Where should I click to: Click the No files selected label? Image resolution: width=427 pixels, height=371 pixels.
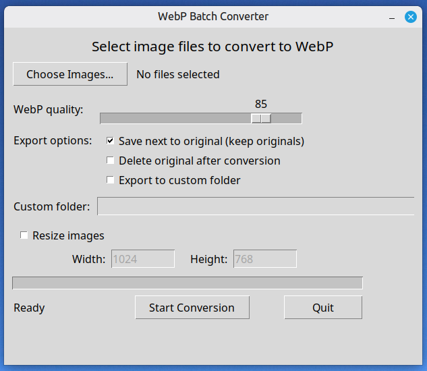coord(178,74)
